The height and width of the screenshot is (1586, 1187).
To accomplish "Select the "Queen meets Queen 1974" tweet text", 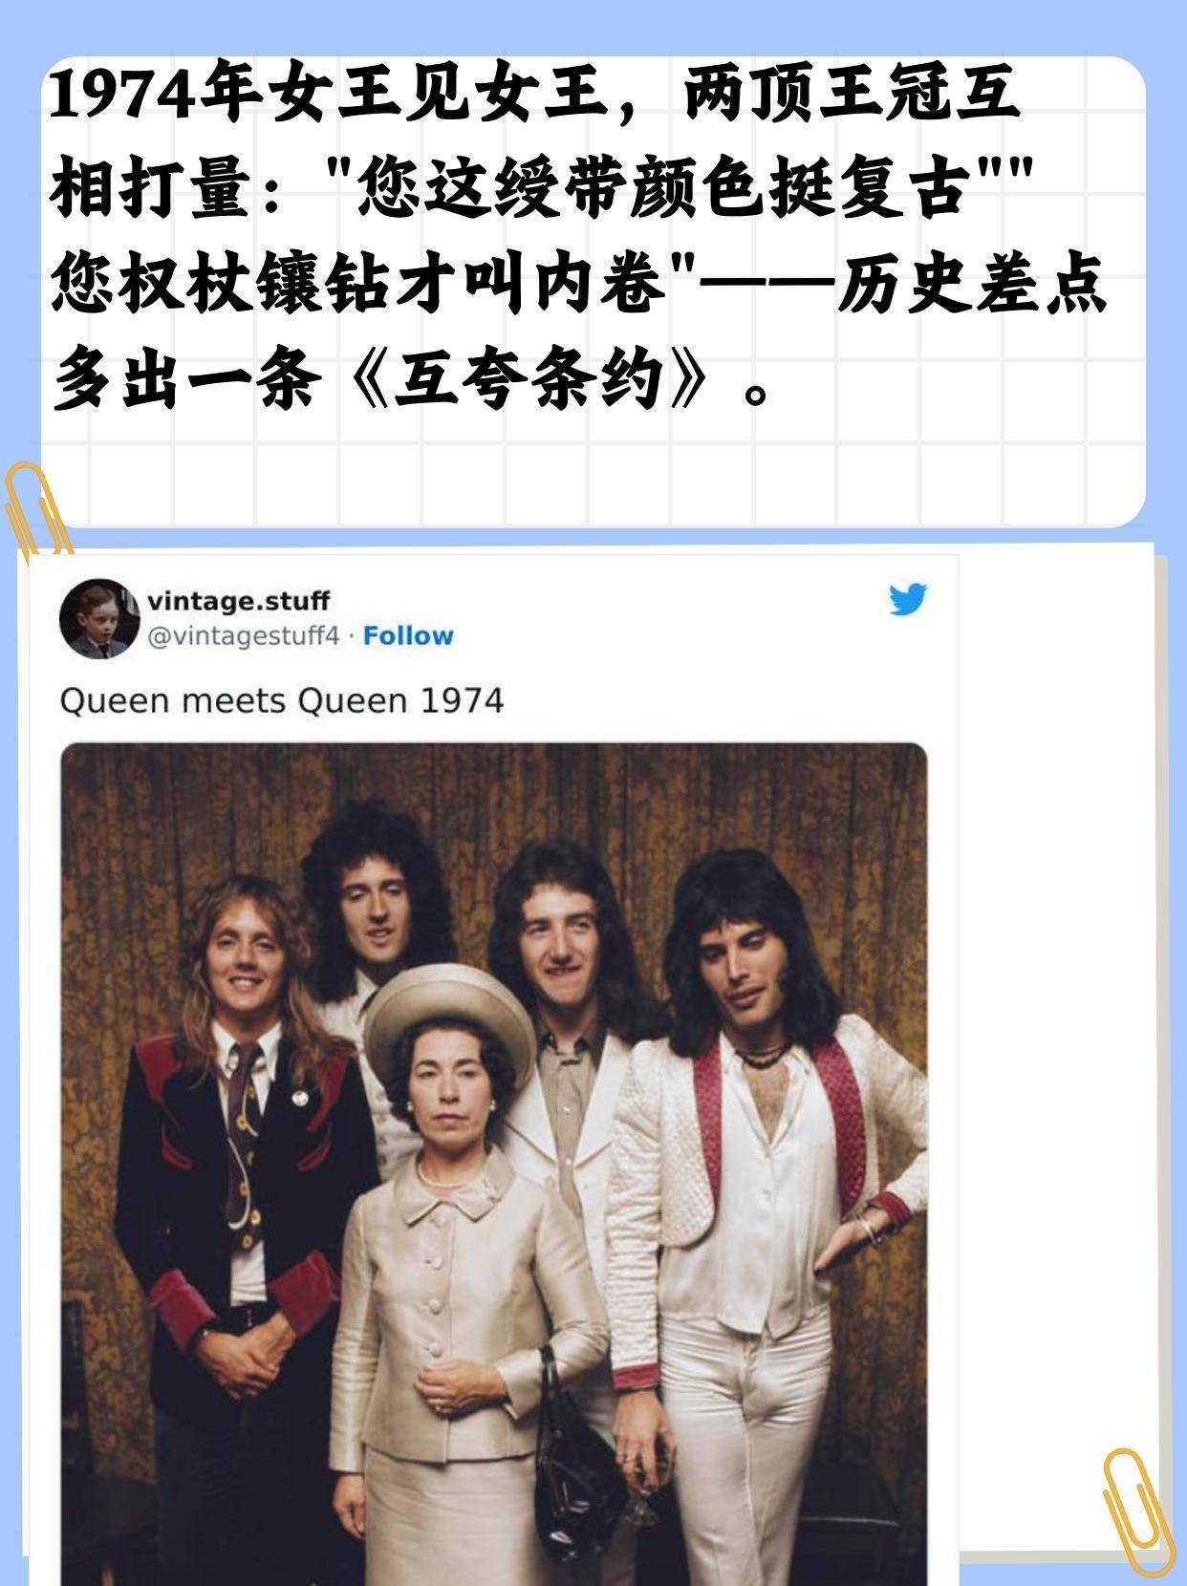I will (x=281, y=701).
